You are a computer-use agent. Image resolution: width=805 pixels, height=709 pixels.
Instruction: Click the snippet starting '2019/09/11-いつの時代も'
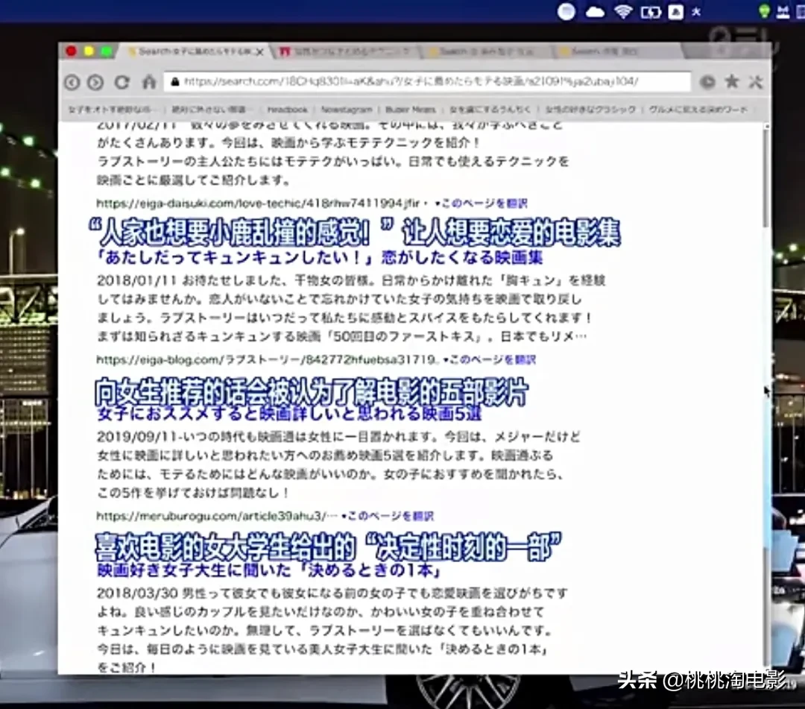click(x=339, y=464)
